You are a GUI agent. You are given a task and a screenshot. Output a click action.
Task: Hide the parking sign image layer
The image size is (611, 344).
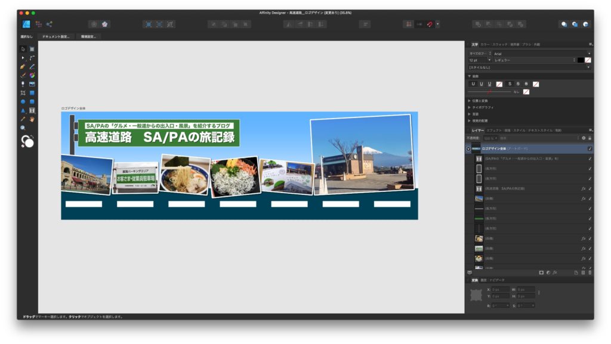590,249
